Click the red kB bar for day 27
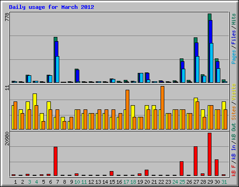The width and height of the screenshot is (239, 187). tap(196, 161)
